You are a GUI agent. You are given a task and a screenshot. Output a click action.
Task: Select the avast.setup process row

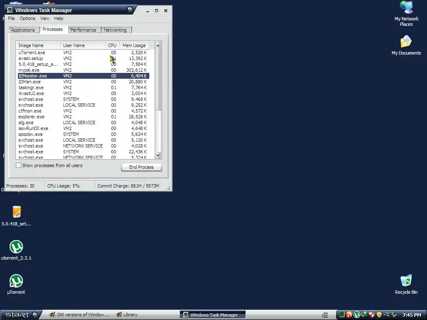(x=83, y=58)
